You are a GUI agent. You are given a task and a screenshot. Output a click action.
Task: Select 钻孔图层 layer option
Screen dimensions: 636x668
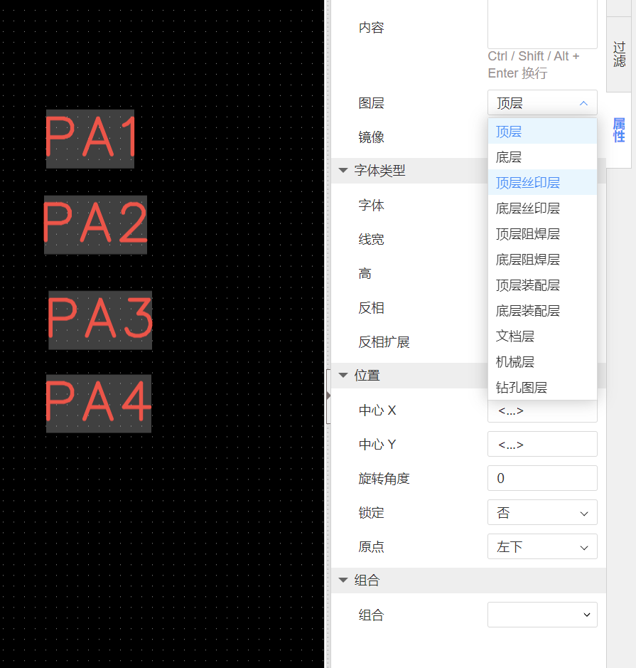tap(542, 387)
